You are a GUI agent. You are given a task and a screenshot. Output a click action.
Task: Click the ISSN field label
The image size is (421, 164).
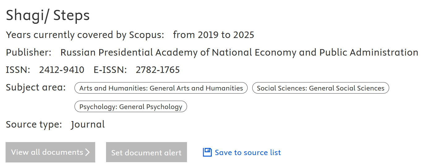click(x=18, y=70)
